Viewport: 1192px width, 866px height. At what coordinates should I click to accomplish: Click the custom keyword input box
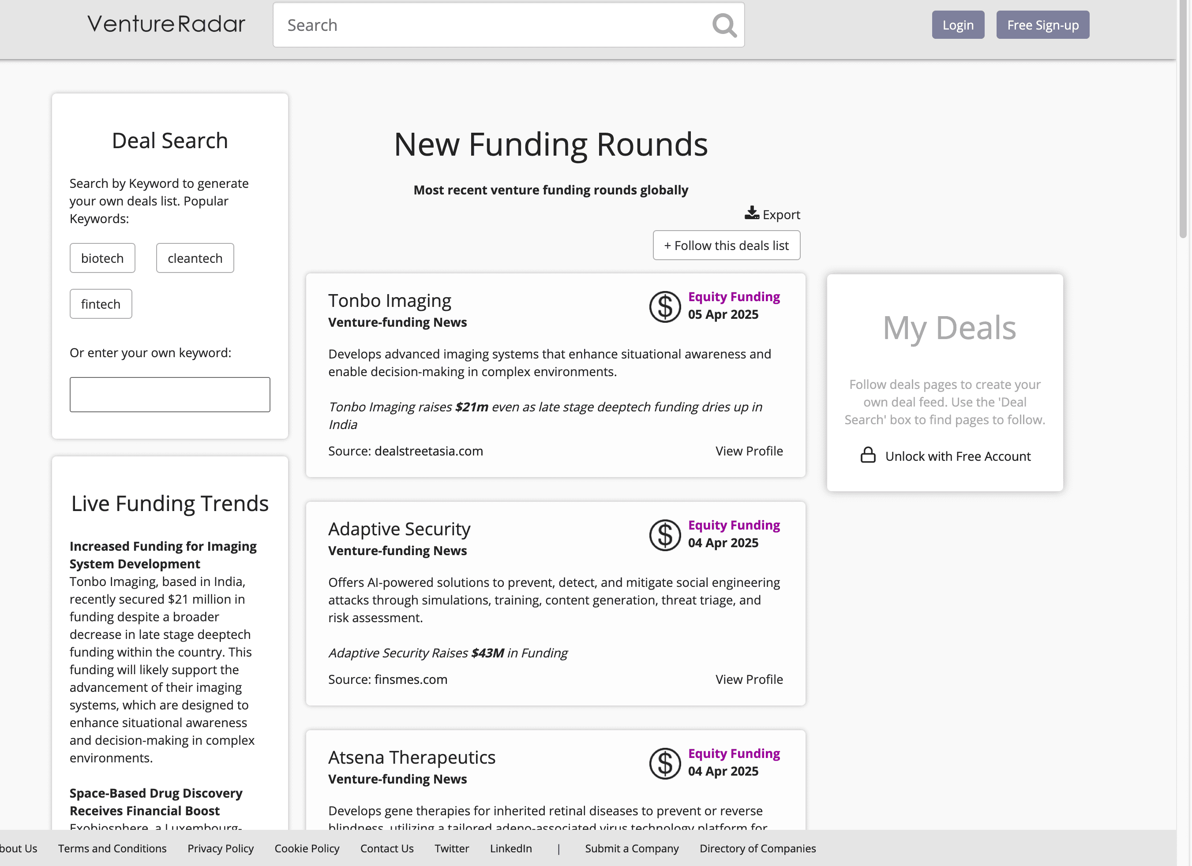(x=170, y=394)
